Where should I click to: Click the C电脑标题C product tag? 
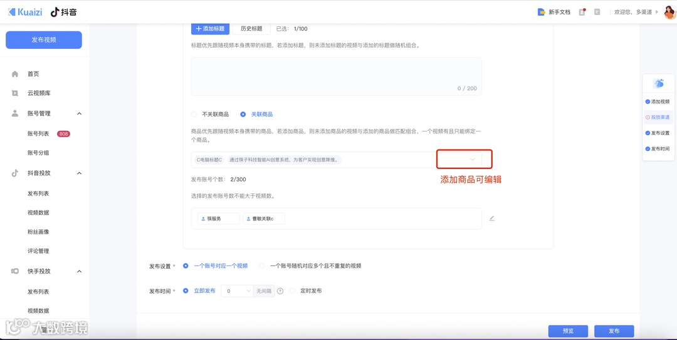tap(209, 160)
